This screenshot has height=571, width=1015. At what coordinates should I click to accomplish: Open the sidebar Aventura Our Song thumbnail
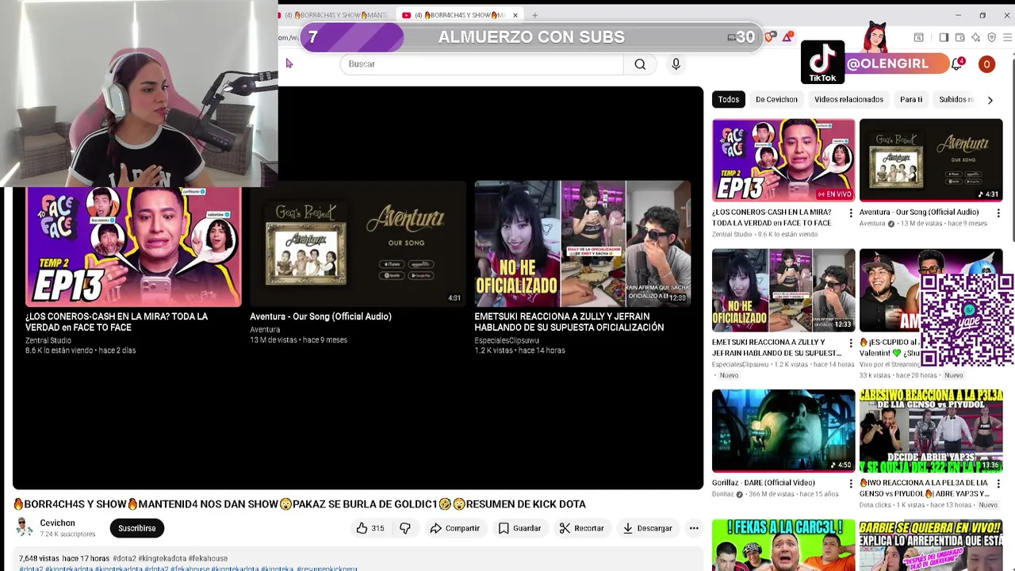pyautogui.click(x=931, y=160)
